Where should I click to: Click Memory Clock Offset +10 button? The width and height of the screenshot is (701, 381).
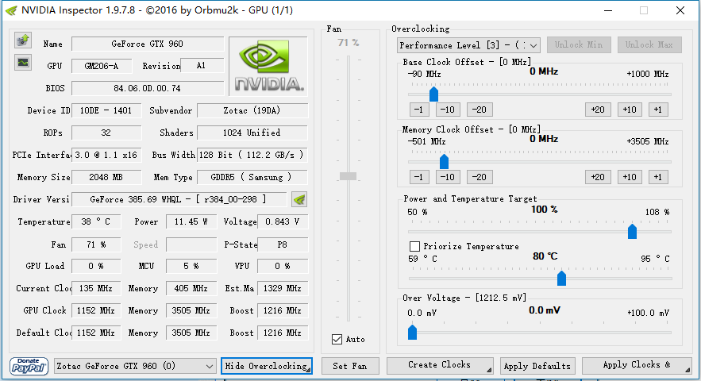coord(630,177)
